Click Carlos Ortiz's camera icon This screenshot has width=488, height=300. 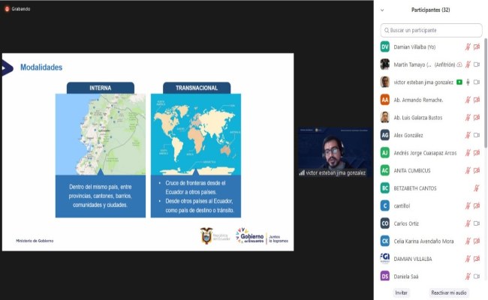[x=477, y=223]
